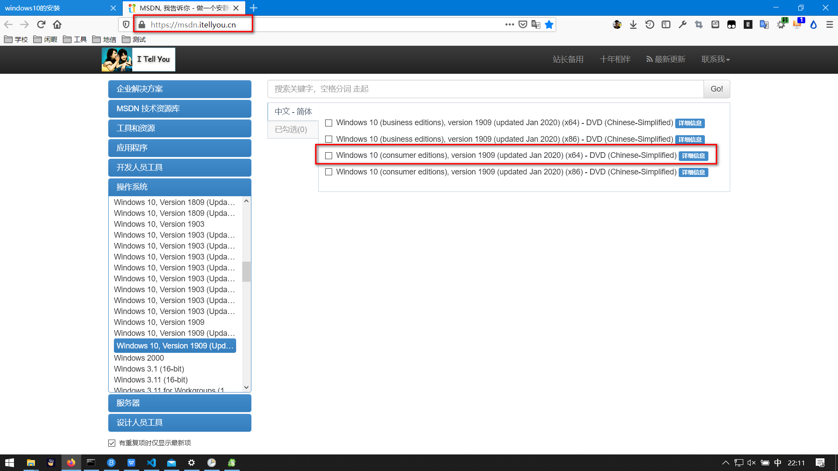The height and width of the screenshot is (471, 838).
Task: Open File Explorer from taskbar
Action: point(31,463)
